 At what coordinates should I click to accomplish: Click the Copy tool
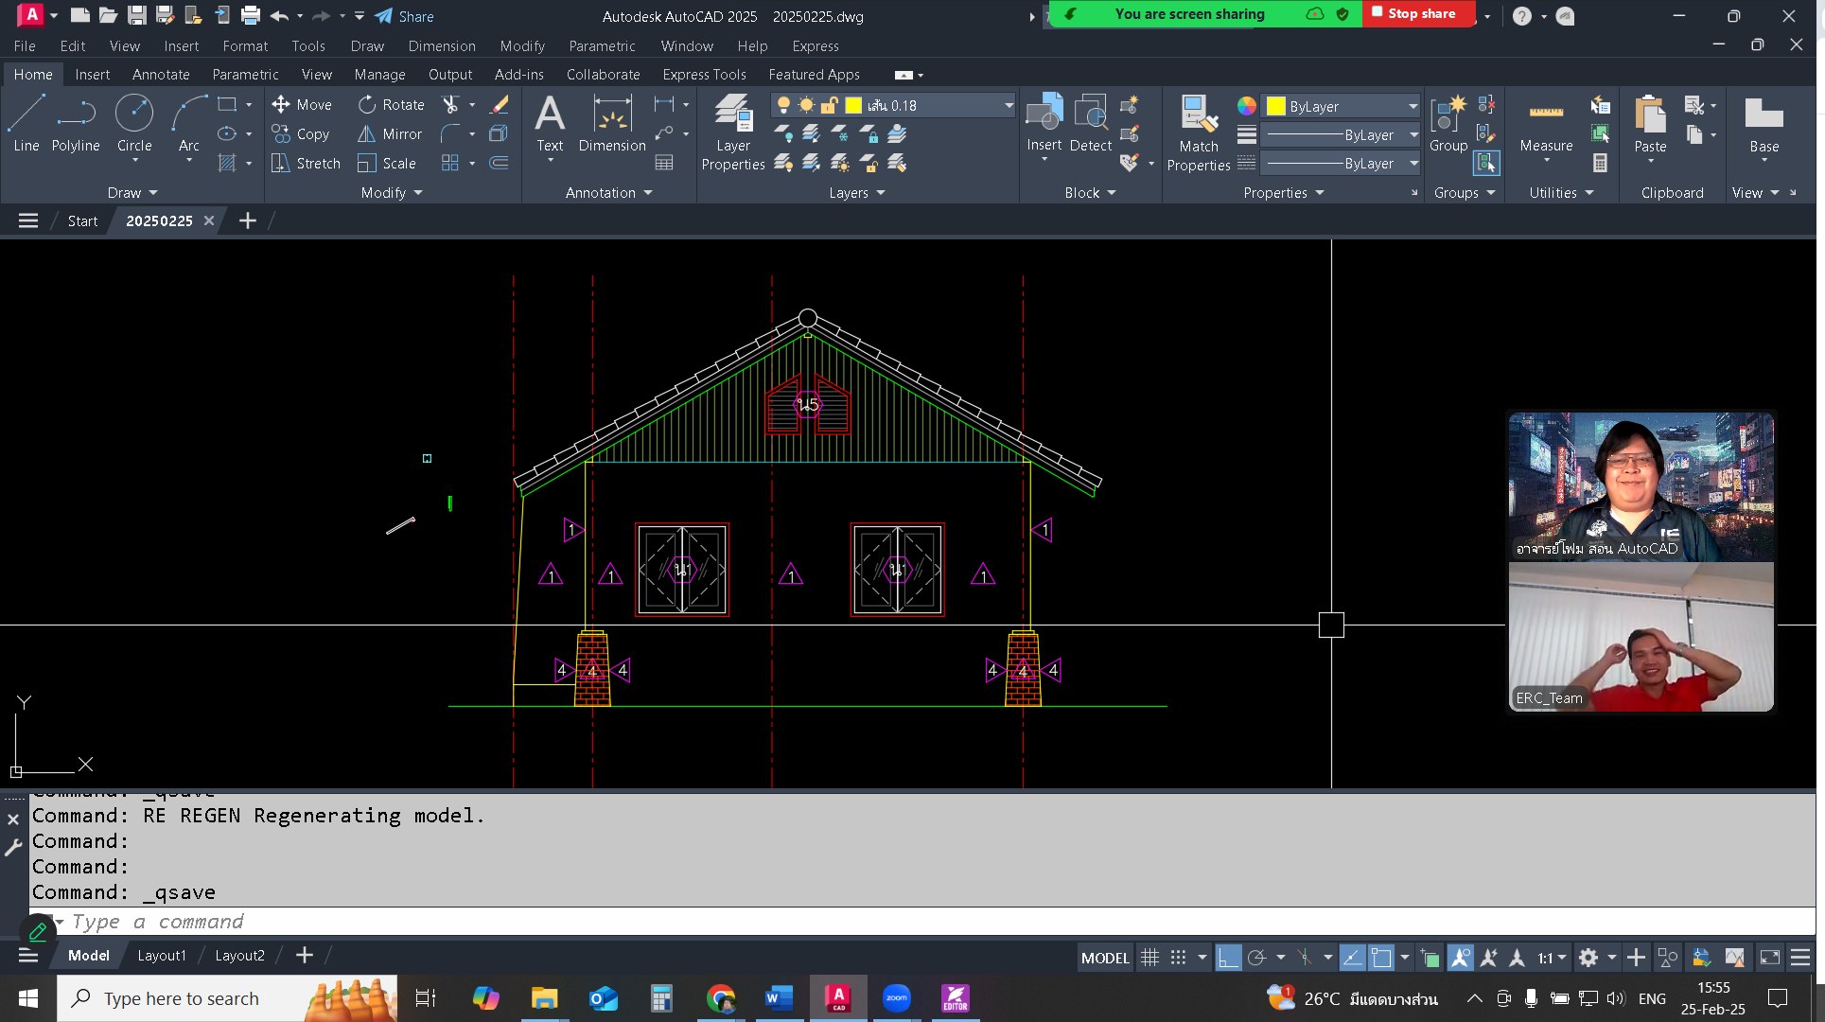point(301,134)
